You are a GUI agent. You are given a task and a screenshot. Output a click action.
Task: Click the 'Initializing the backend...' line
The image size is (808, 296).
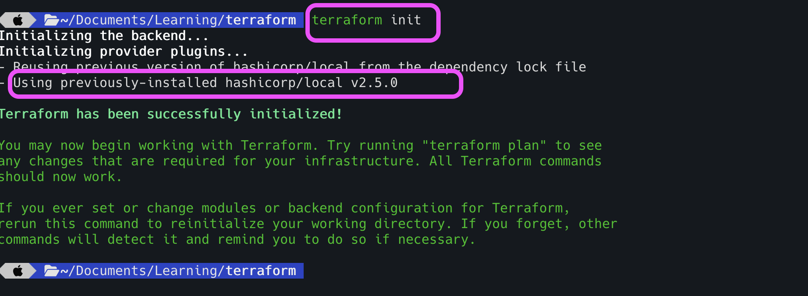104,36
